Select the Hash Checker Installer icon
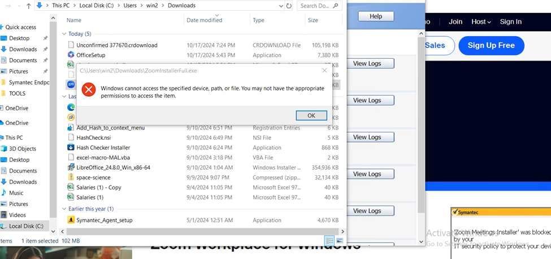Image resolution: width=551 pixels, height=259 pixels. 71,148
